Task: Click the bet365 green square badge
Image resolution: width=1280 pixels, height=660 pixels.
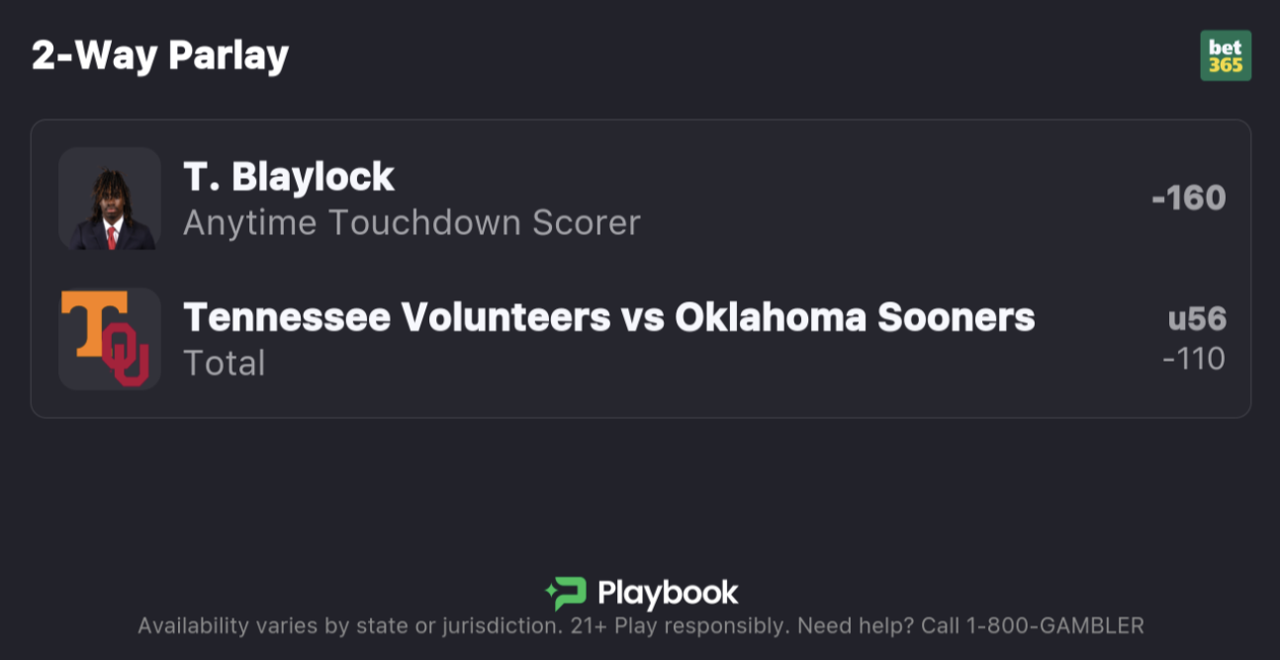Action: pyautogui.click(x=1227, y=55)
